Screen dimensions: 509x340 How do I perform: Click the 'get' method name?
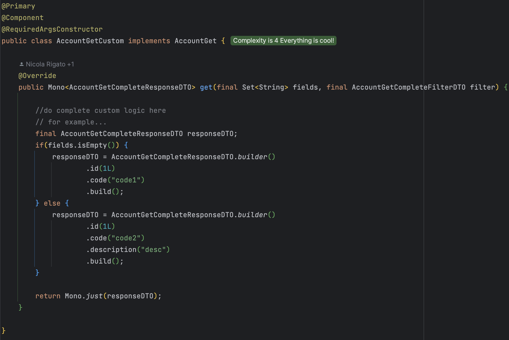pos(206,87)
